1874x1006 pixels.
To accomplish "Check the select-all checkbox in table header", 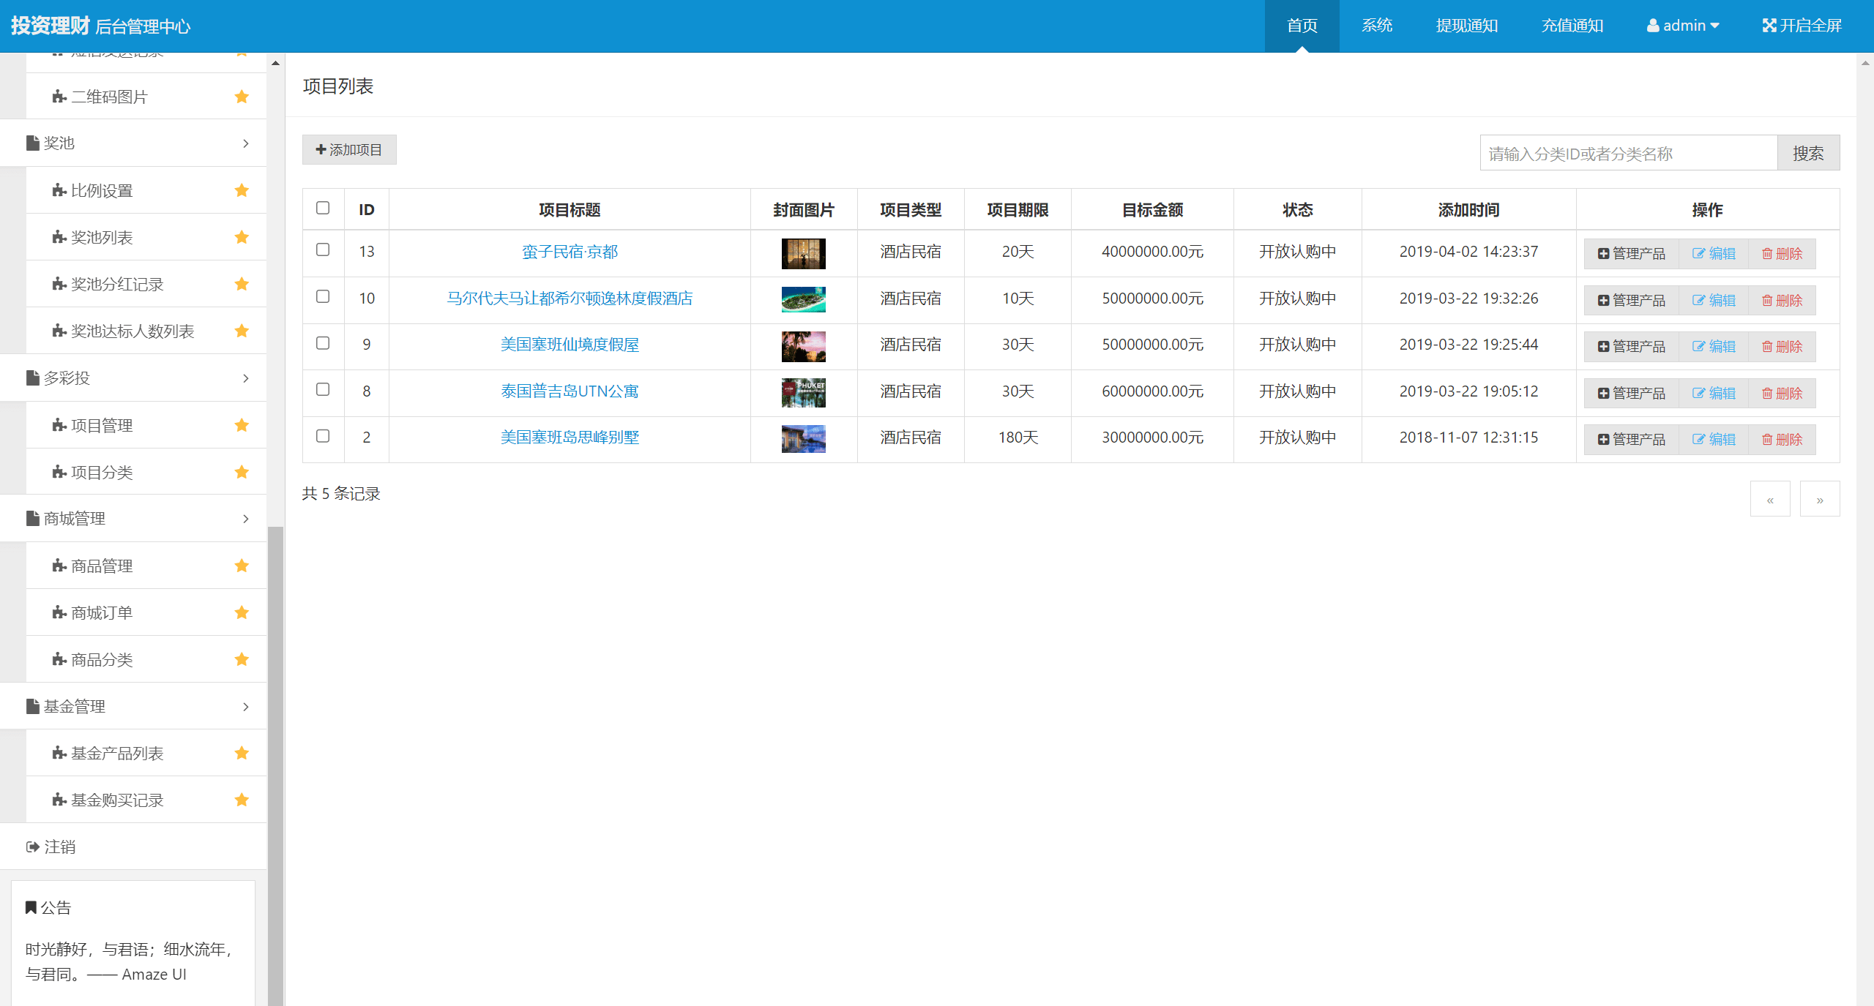I will [x=323, y=208].
